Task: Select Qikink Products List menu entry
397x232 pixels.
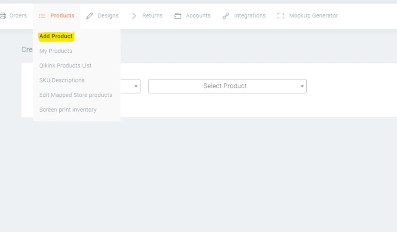Action: (x=65, y=65)
